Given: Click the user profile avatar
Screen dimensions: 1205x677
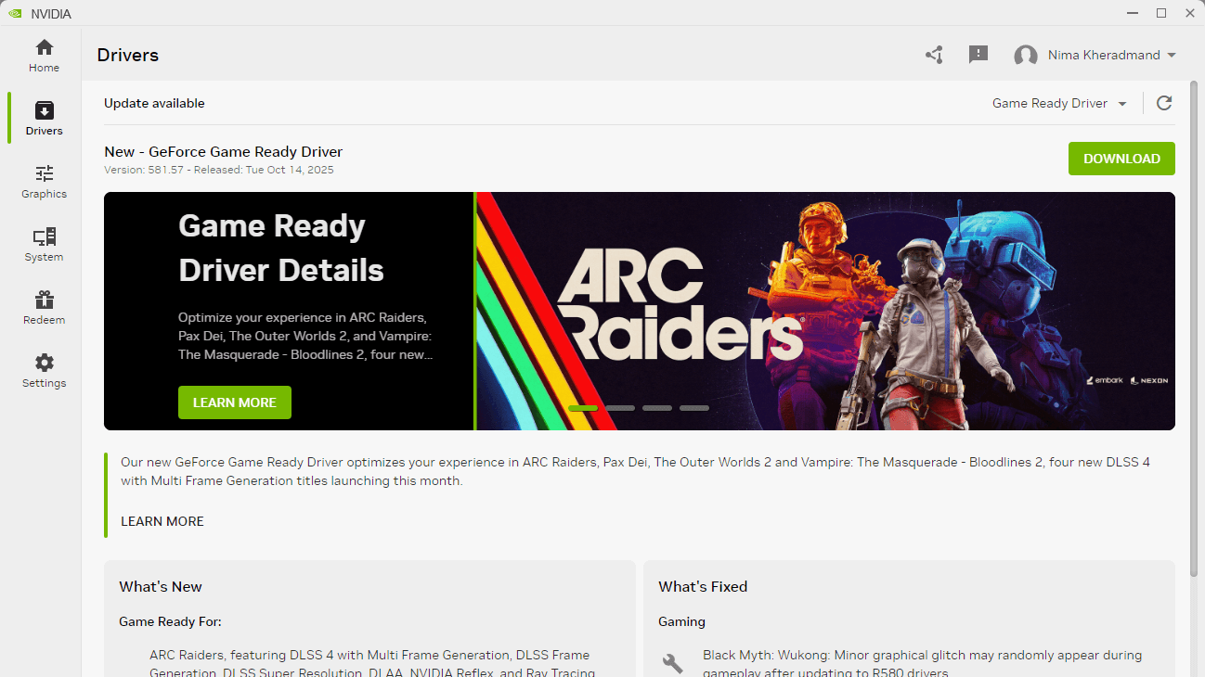Looking at the screenshot, I should click(x=1026, y=56).
